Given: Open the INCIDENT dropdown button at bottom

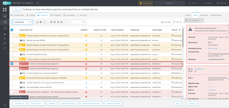Looking at the screenshot, I should pos(20,104).
